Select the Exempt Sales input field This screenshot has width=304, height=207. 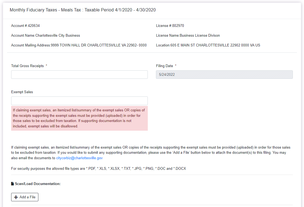point(79,101)
